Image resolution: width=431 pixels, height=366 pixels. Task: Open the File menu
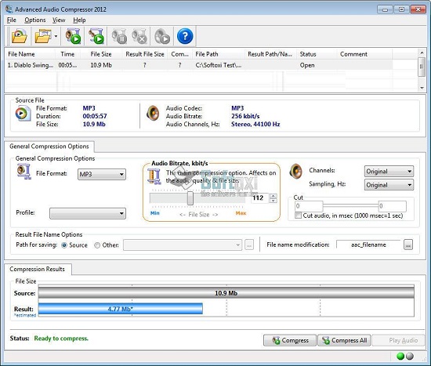[11, 20]
